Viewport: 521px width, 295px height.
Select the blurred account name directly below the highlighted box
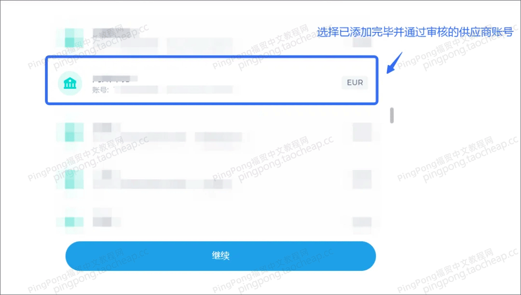tap(107, 127)
